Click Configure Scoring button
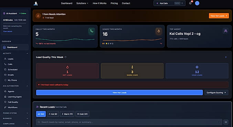The image size is (233, 127). point(216,92)
